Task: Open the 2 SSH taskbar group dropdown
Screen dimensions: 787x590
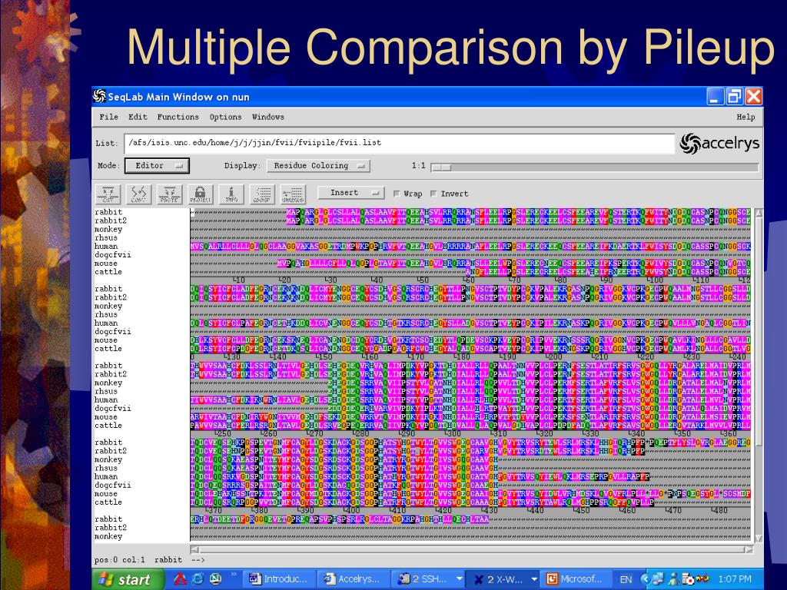Action: coord(459,579)
